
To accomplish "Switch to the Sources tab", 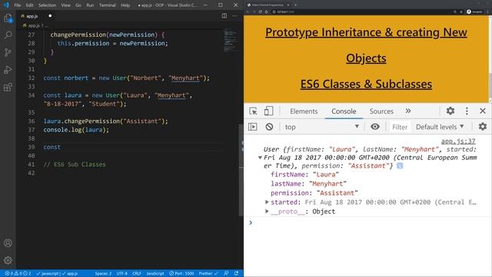I will click(381, 111).
